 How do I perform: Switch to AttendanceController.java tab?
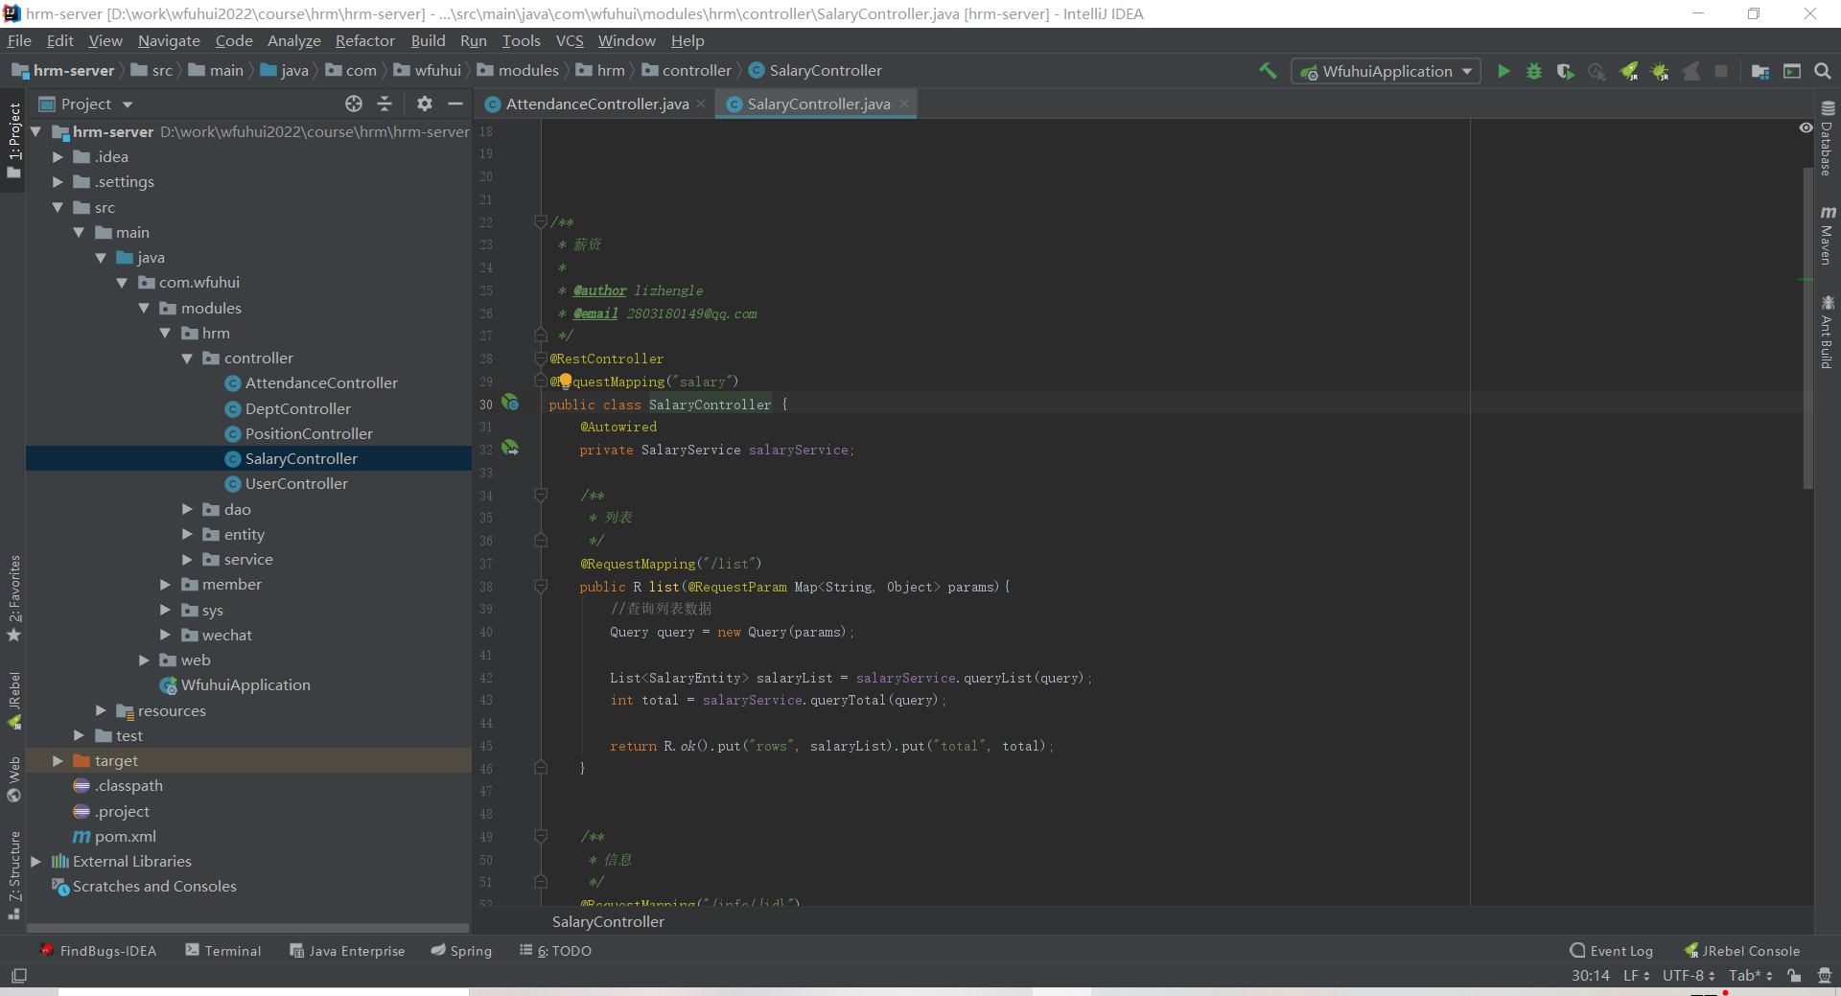[596, 104]
